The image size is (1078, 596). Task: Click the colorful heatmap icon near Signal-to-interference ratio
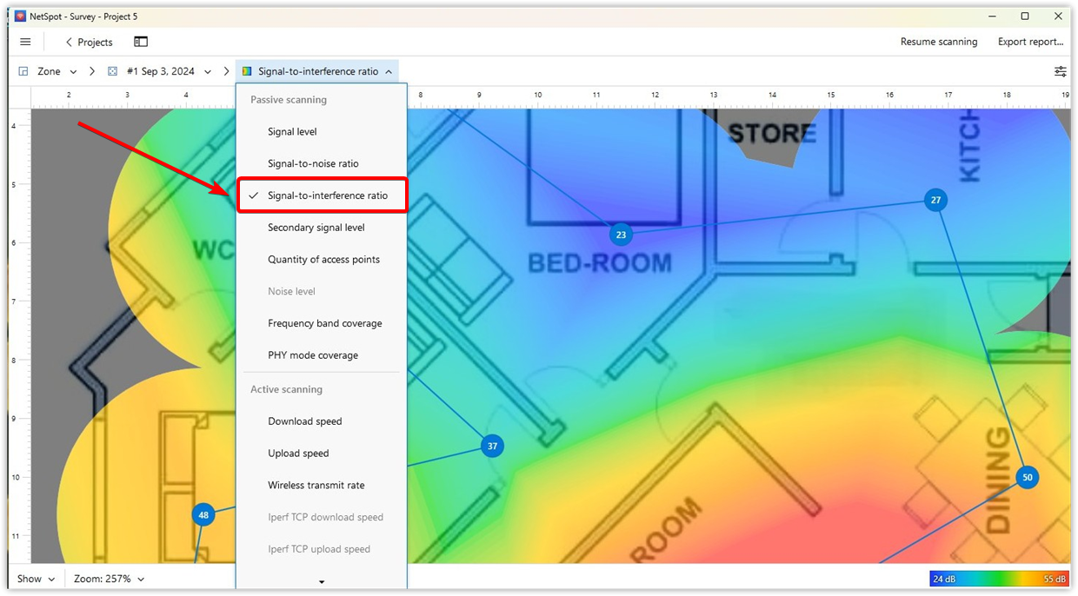pyautogui.click(x=246, y=71)
